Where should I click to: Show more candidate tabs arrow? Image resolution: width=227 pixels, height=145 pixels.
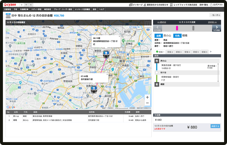[211, 52]
